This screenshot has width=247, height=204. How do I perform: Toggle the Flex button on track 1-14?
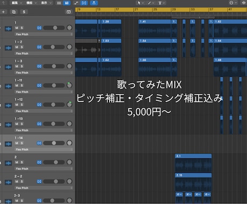click(x=39, y=143)
